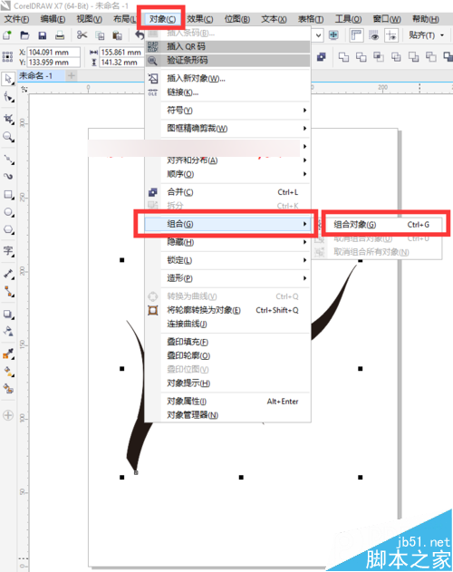Select the Color Eyedropper tool
This screenshot has height=572, width=453.
coord(8,354)
